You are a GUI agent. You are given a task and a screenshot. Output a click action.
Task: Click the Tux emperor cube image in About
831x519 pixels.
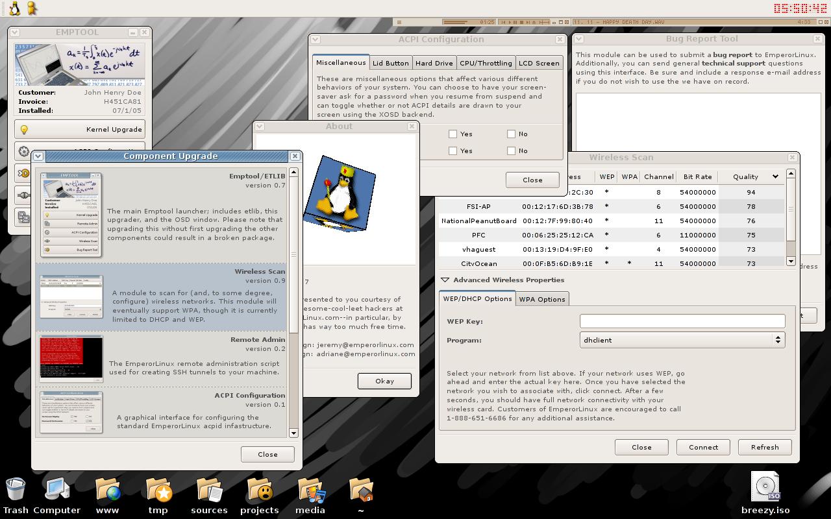pos(340,192)
